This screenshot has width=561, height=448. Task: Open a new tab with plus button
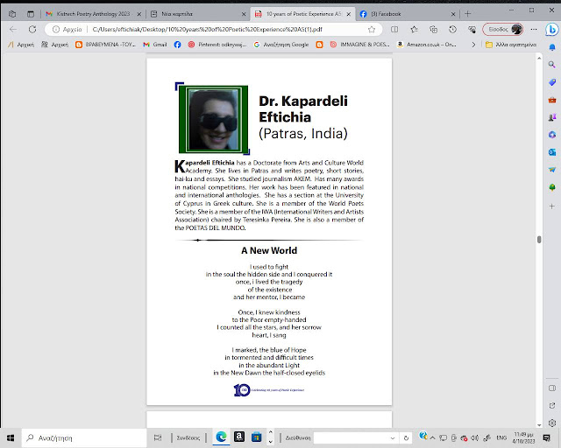tap(467, 14)
